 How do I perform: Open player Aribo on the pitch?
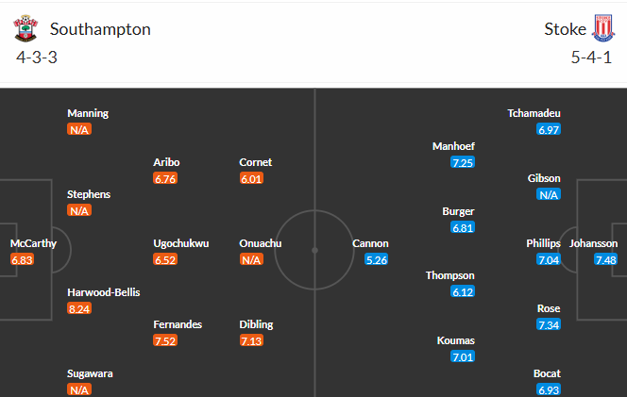(x=166, y=162)
